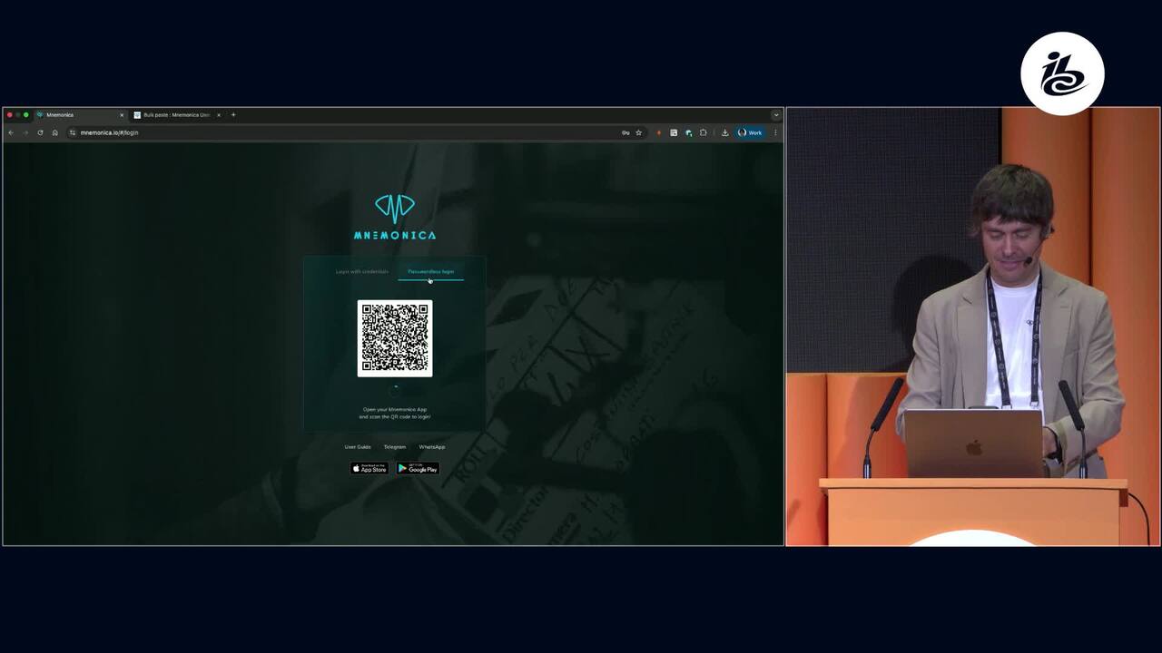Bookmark this page with the star icon

pos(638,132)
